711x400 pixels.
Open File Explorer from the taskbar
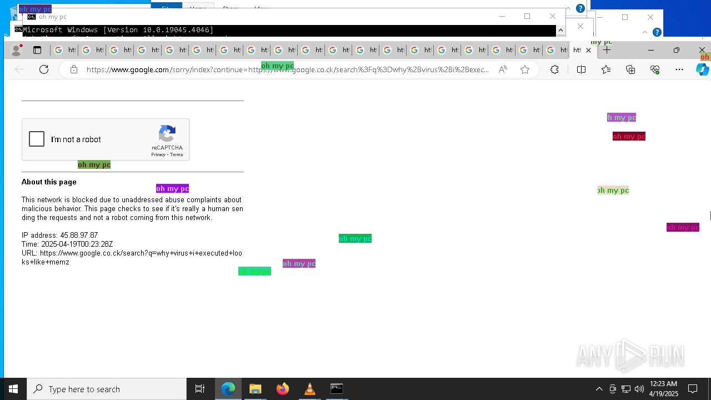pos(256,389)
